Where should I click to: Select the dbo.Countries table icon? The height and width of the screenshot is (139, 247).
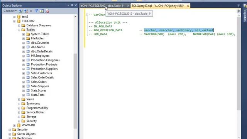tap(28, 43)
